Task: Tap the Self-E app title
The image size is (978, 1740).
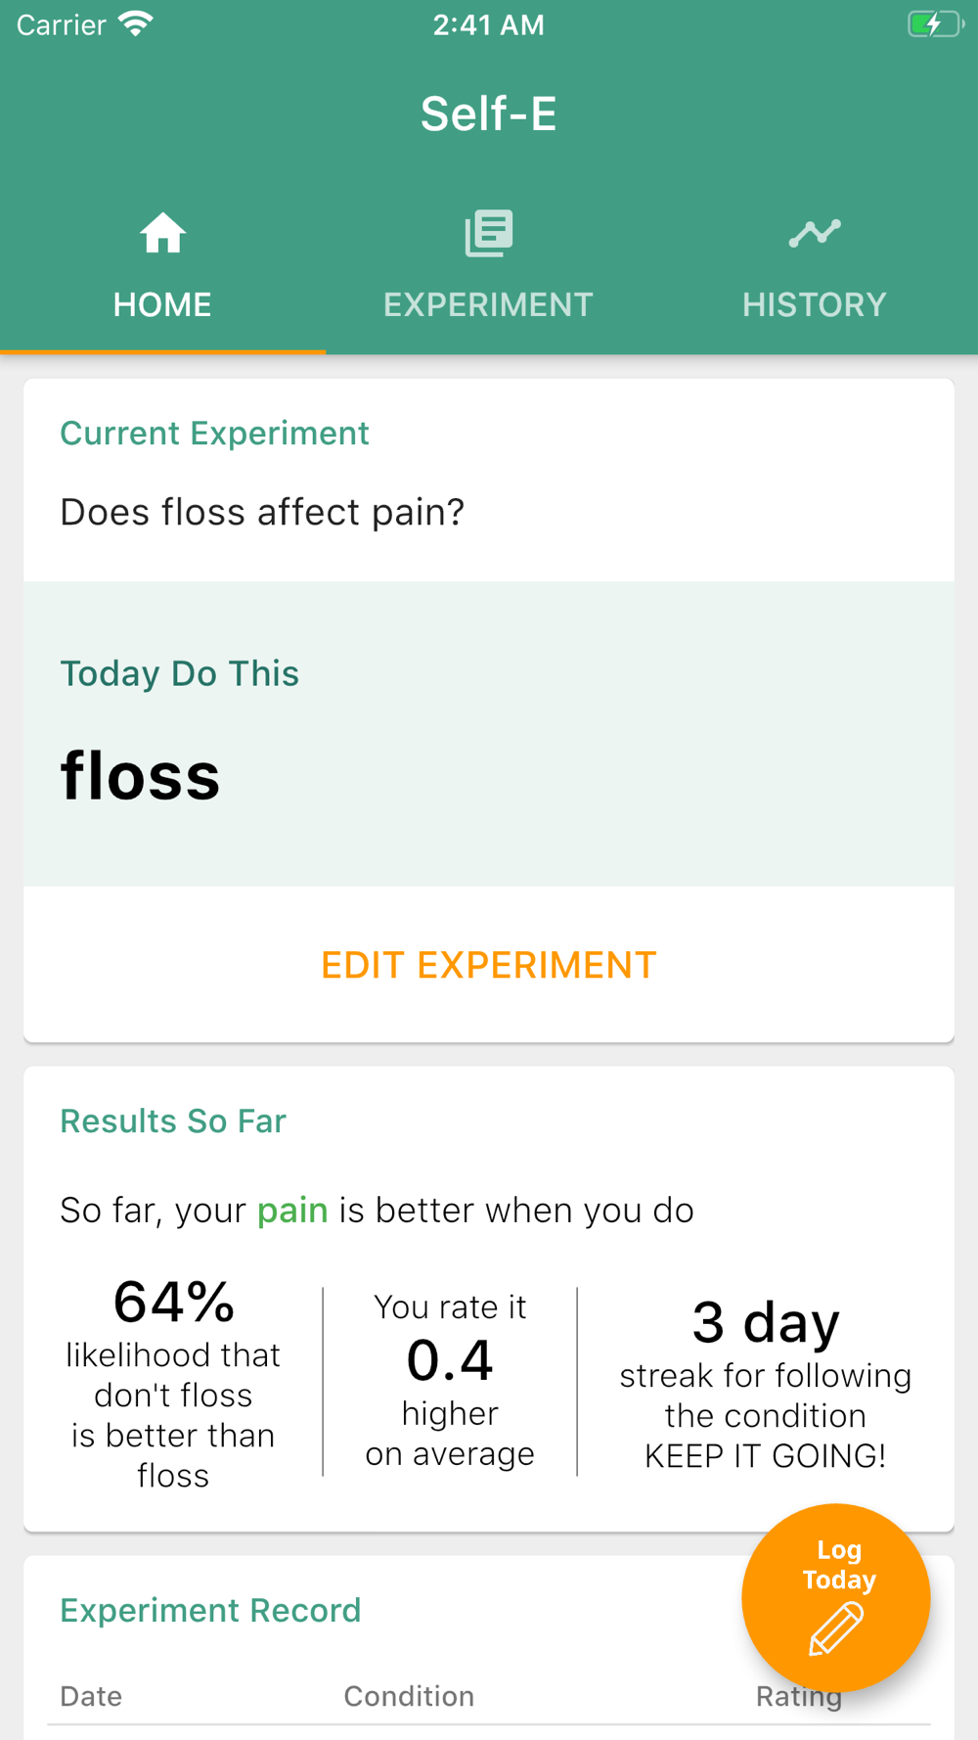Action: pyautogui.click(x=488, y=114)
